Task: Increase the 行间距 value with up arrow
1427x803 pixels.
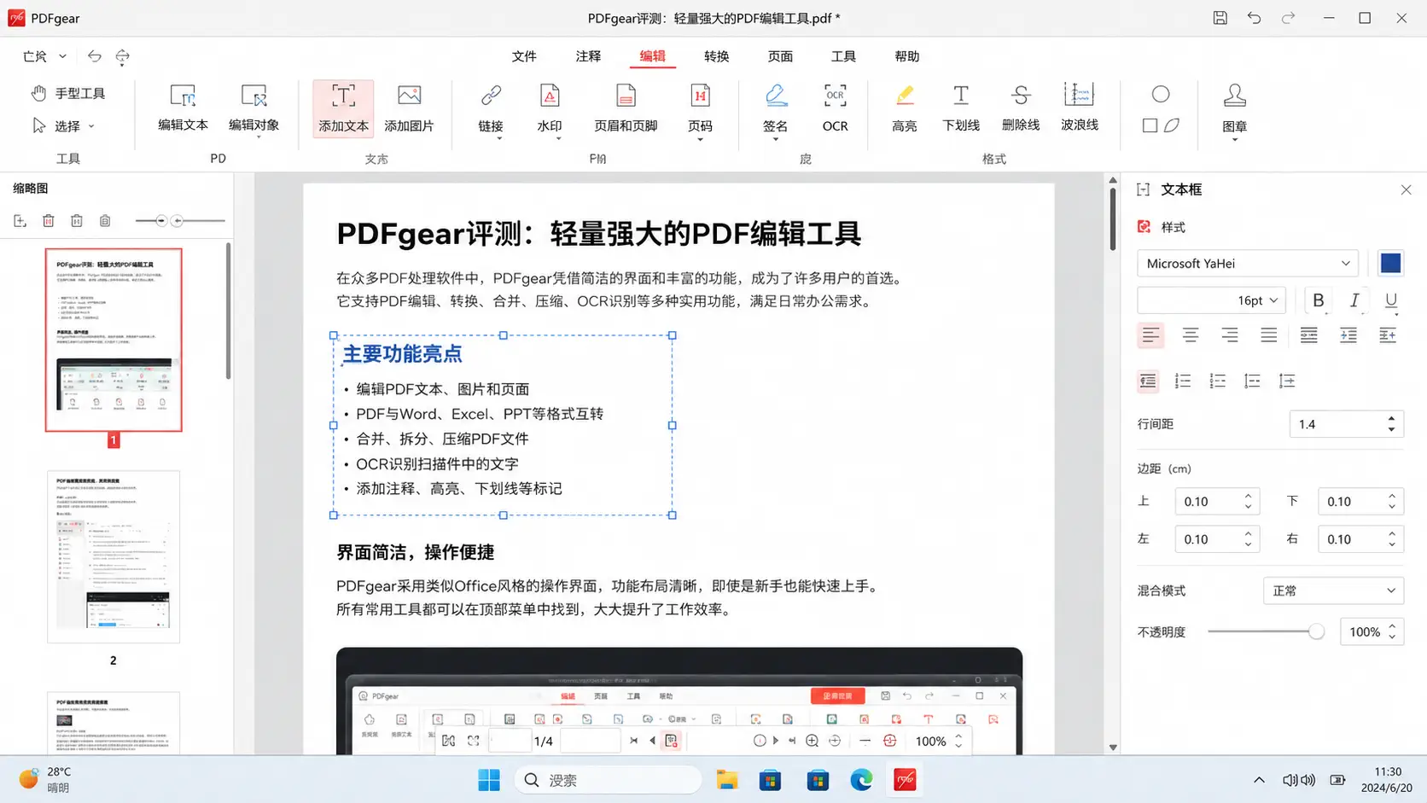Action: (1391, 418)
